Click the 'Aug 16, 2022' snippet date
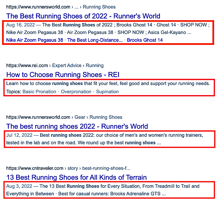Image resolution: width=221 pixels, height=206 pixels. pyautogui.click(x=21, y=25)
